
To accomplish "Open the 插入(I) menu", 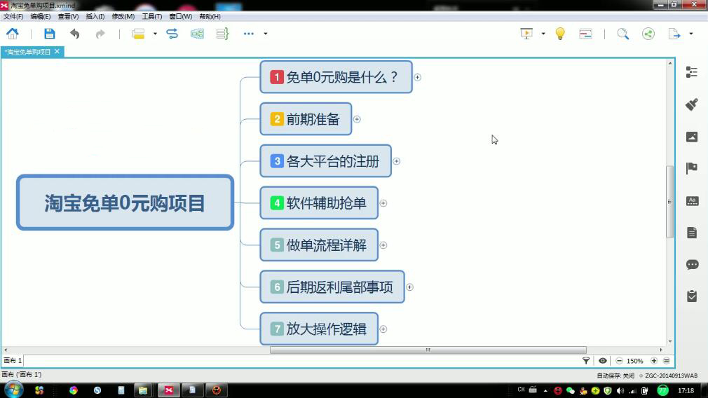I will tap(95, 16).
